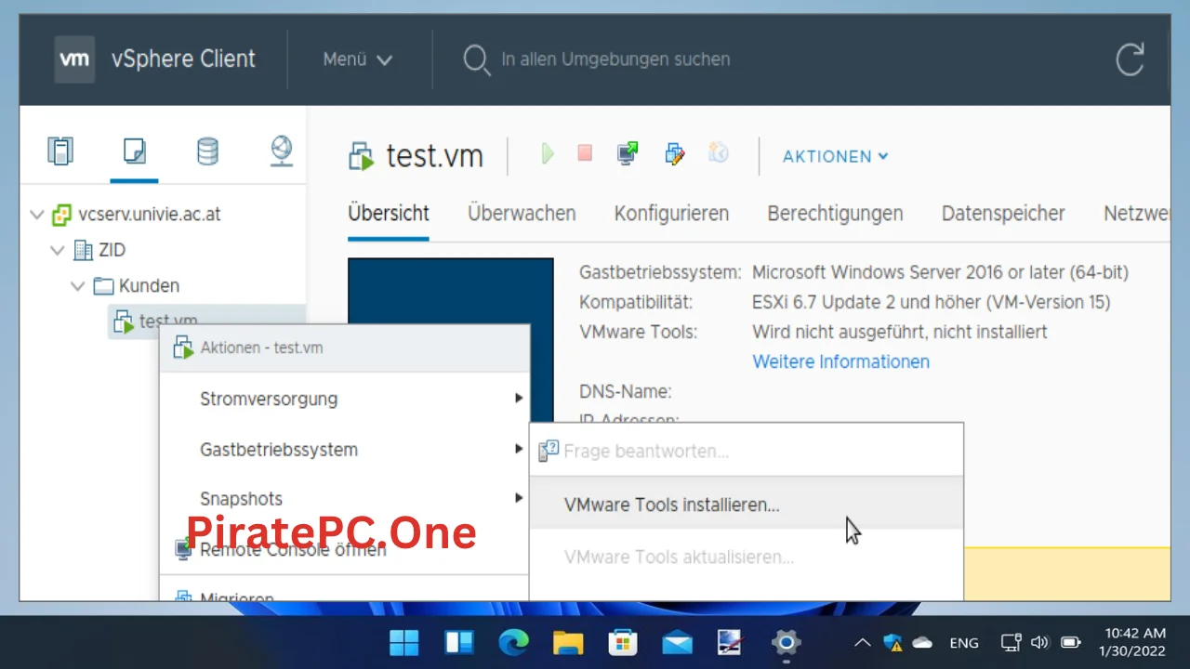This screenshot has width=1190, height=669.
Task: Open the Menü dropdown
Action: pyautogui.click(x=358, y=59)
